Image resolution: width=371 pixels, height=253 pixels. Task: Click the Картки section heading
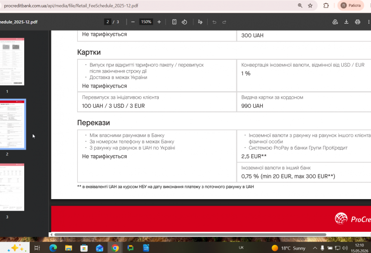[89, 52]
